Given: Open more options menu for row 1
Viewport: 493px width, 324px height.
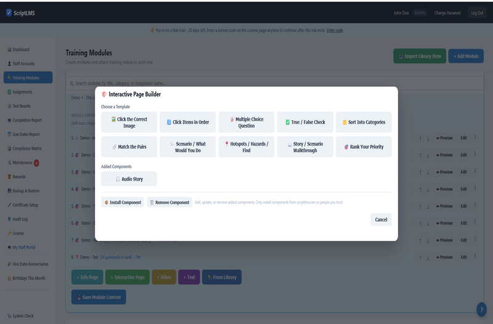Looking at the screenshot, I should tap(475, 137).
